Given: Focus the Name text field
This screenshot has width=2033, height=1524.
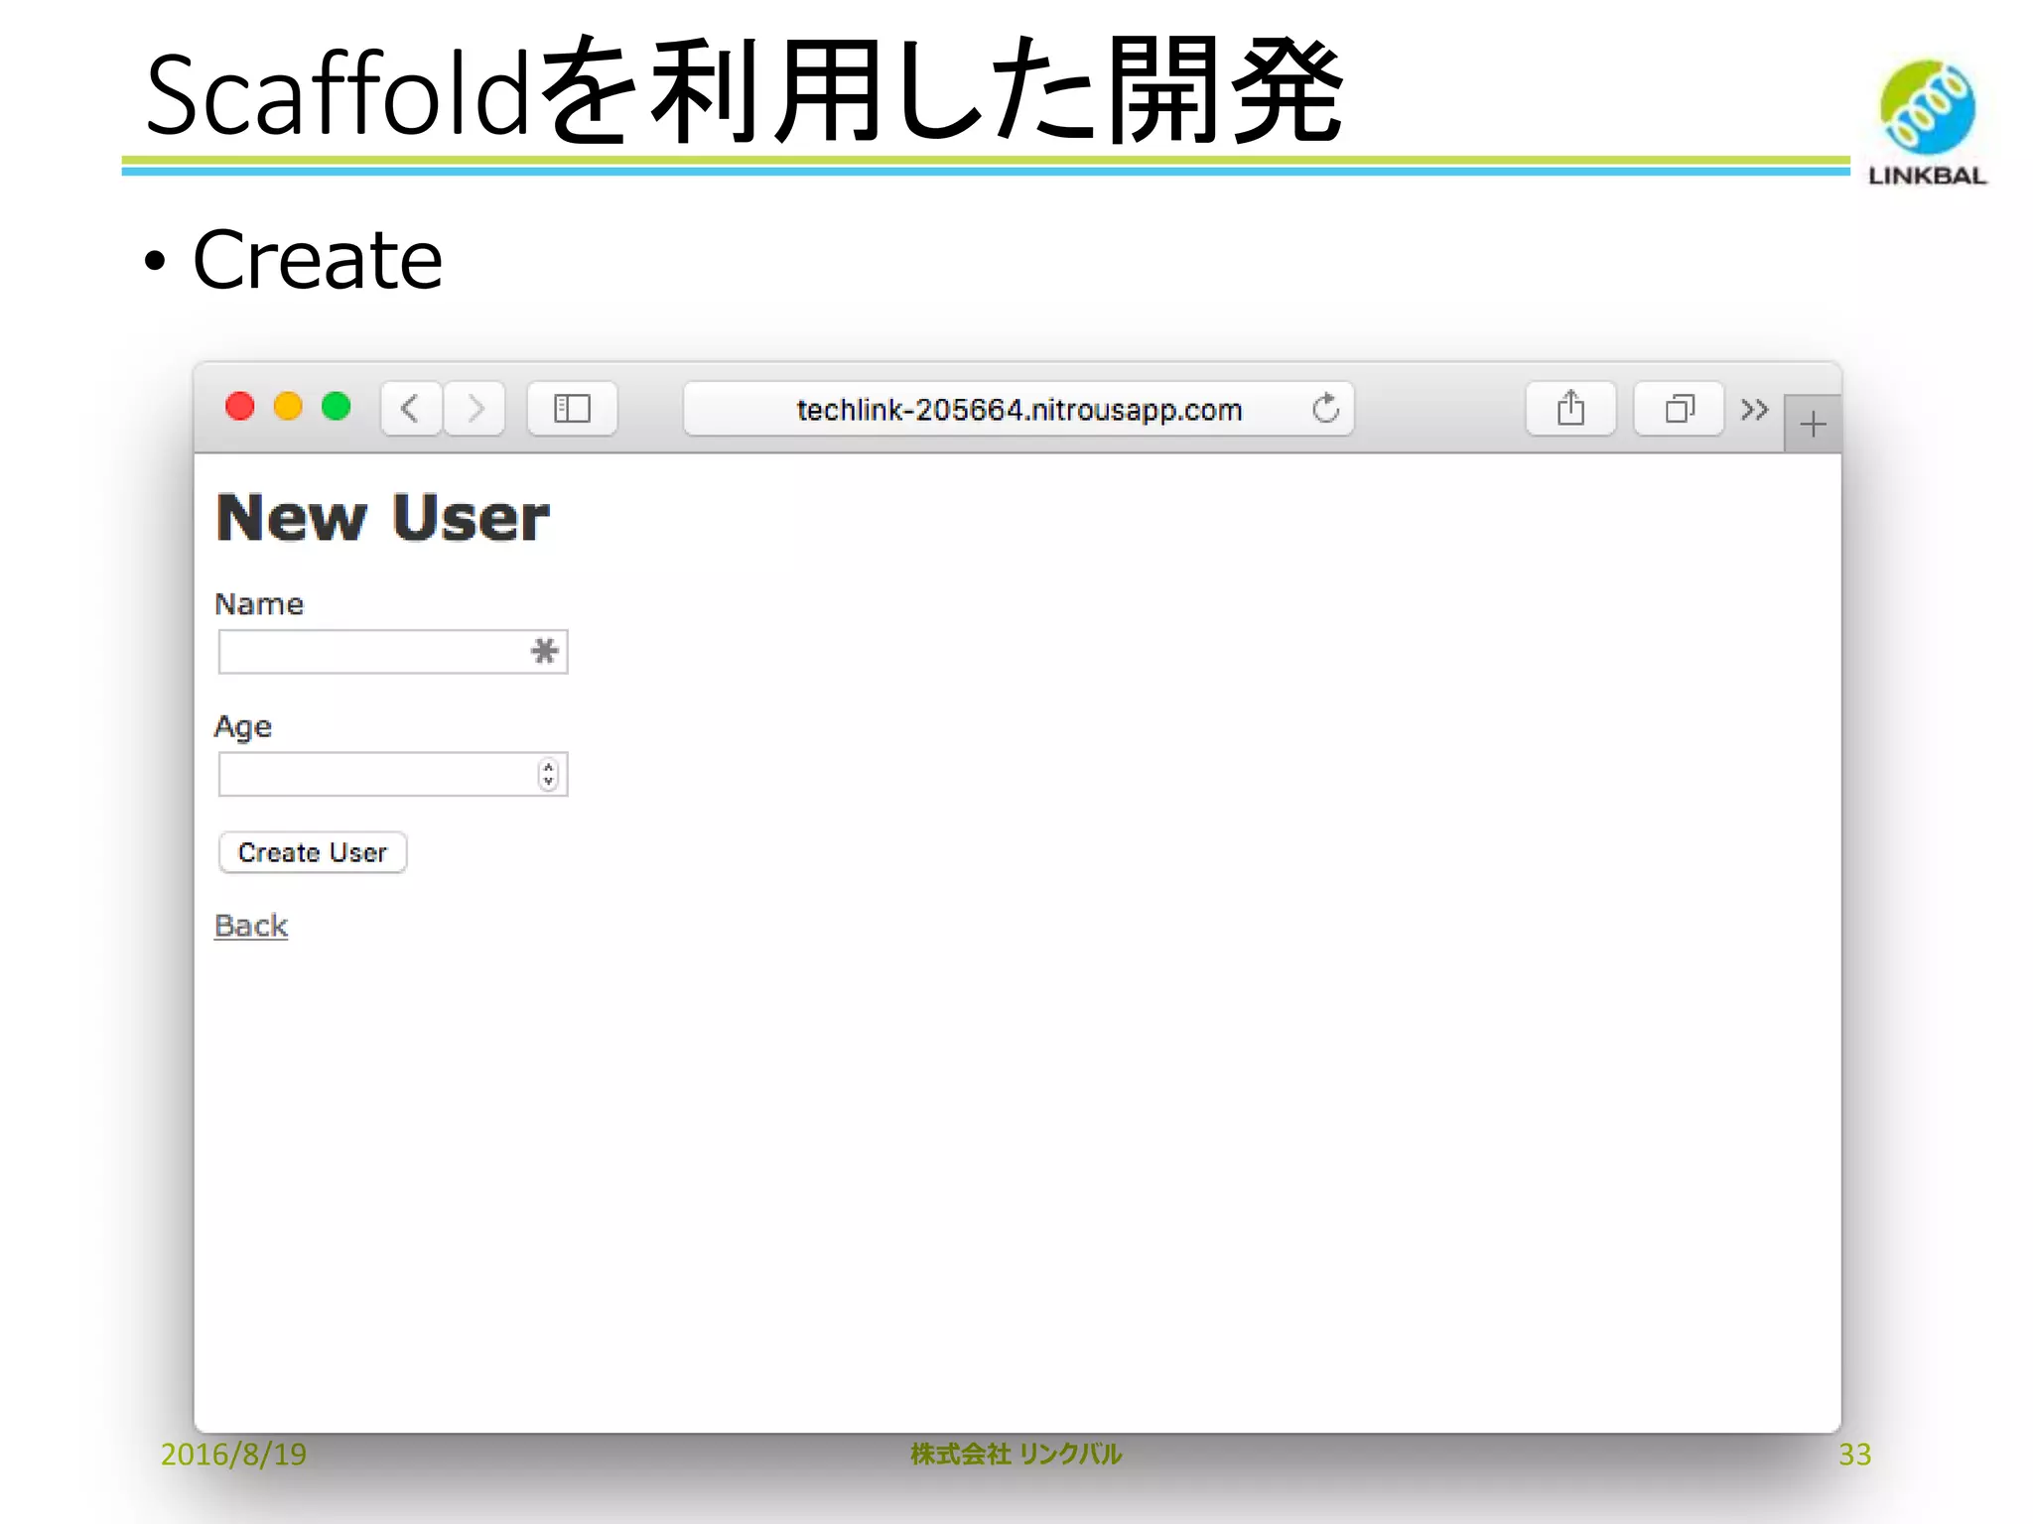Looking at the screenshot, I should [x=393, y=652].
